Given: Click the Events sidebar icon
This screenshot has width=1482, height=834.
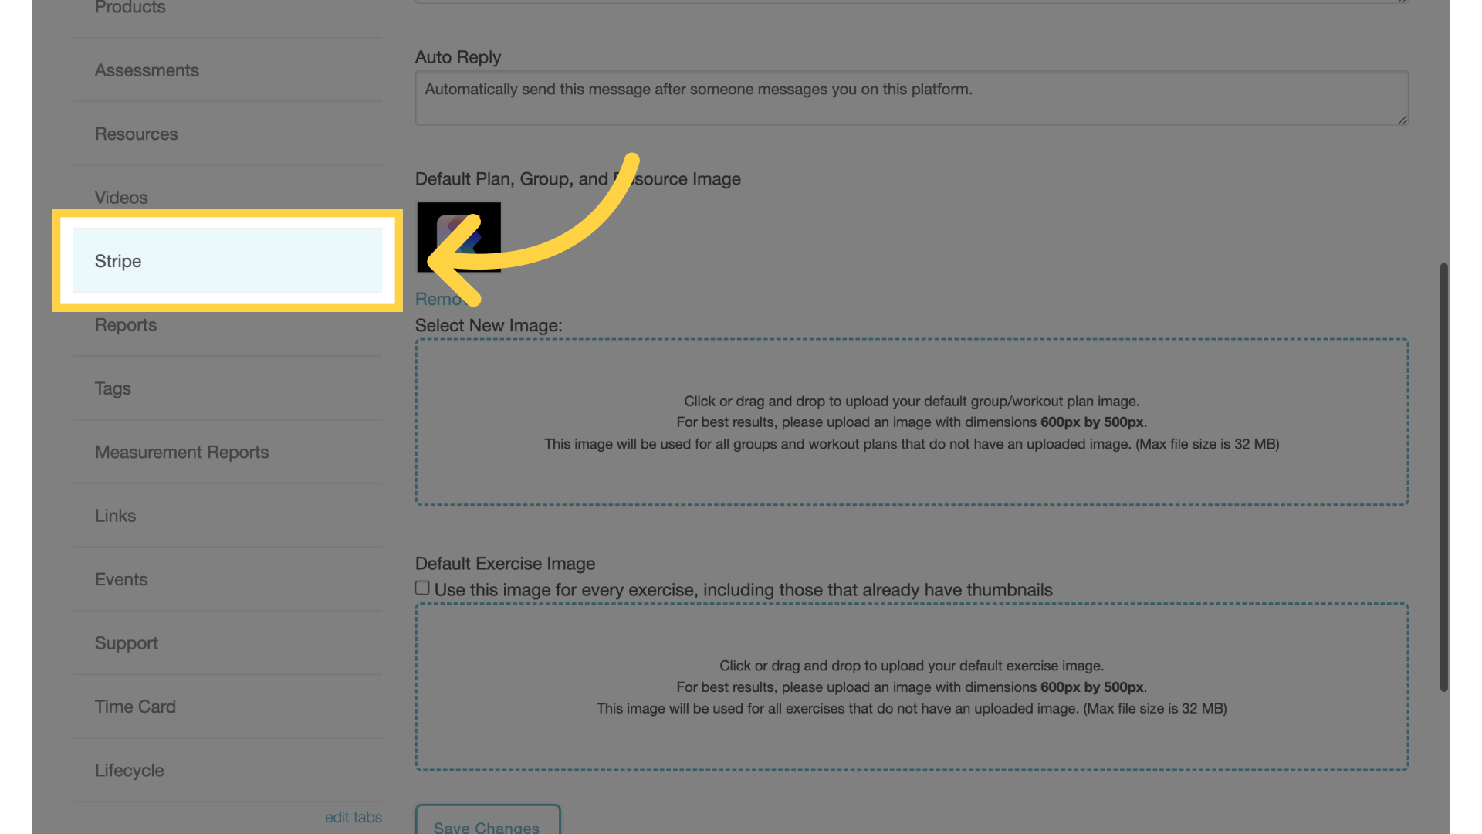Looking at the screenshot, I should point(120,578).
